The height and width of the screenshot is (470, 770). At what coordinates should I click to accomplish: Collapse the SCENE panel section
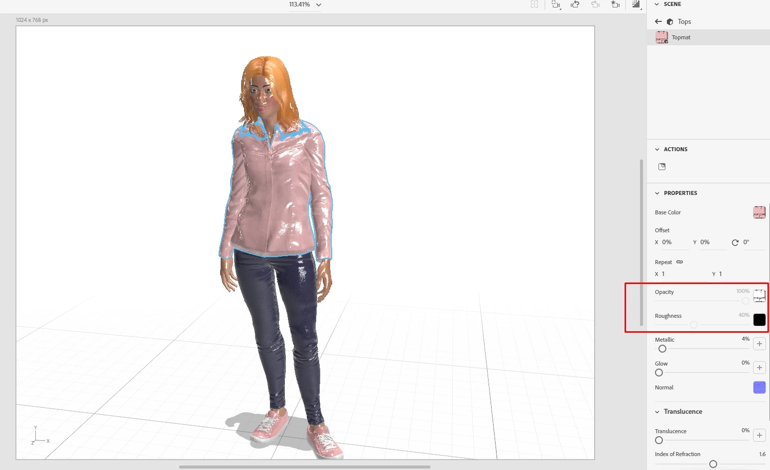(x=657, y=4)
